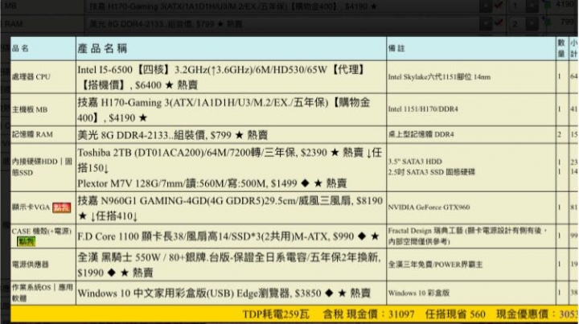Viewport: 579px width, 324px height.
Task: Select the 內接硬碟HDD | 固態SSD row label
Action: click(42, 167)
